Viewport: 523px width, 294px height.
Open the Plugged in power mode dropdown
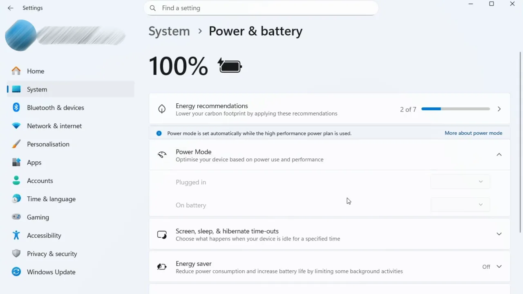point(460,182)
